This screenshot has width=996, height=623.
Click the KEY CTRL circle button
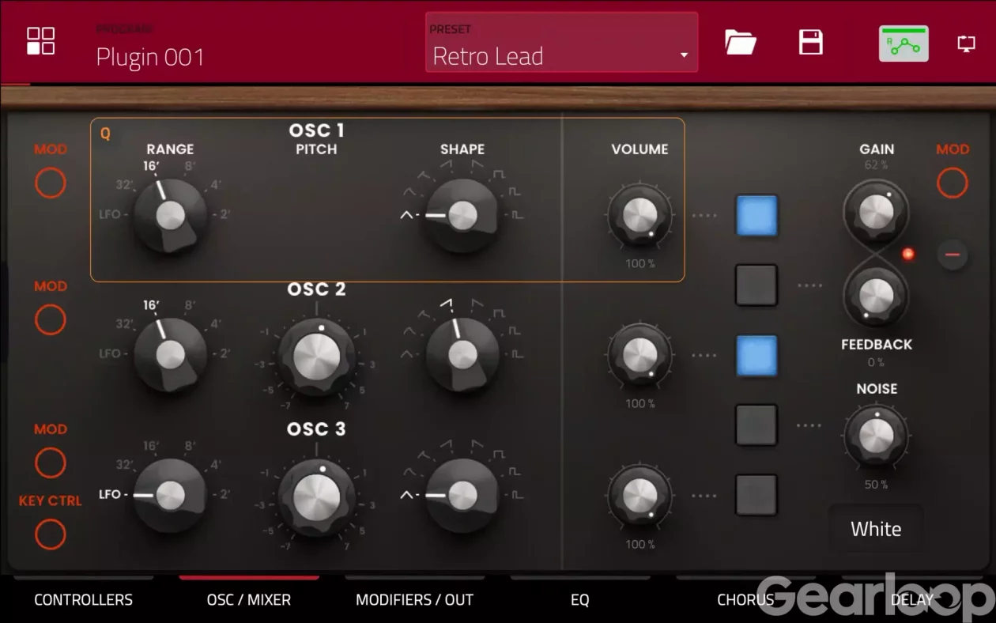pyautogui.click(x=50, y=534)
